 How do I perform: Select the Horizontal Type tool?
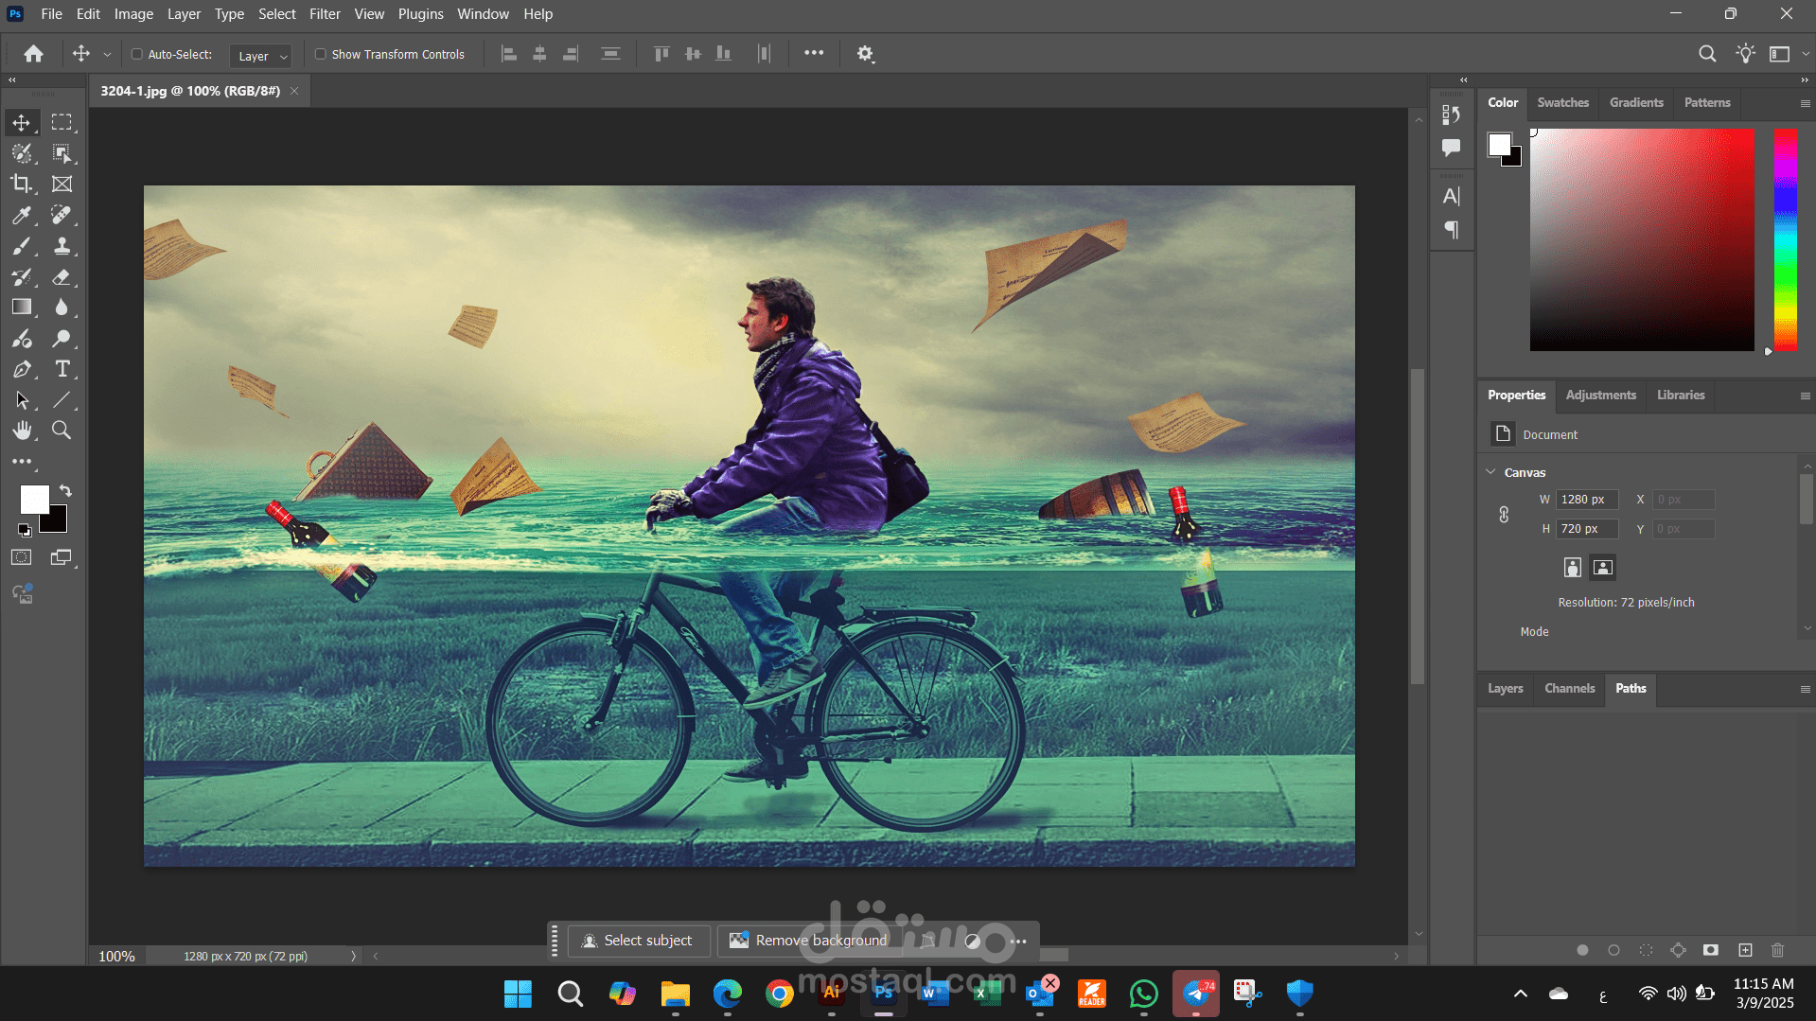[x=62, y=369]
